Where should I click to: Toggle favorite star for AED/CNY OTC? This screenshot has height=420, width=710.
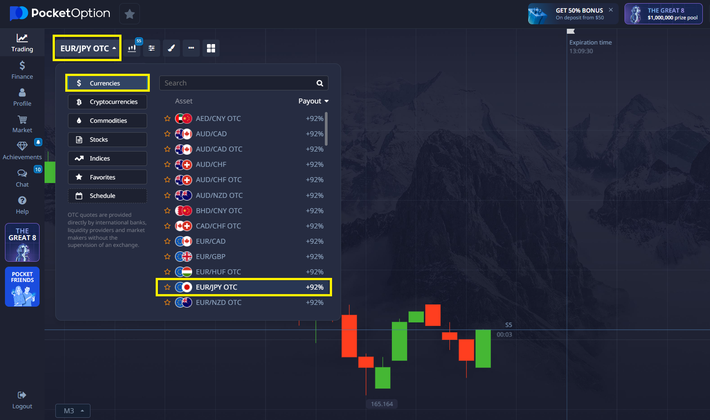click(167, 119)
